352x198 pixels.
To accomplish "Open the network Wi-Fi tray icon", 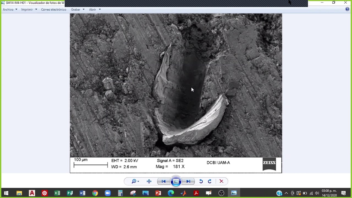I will click(x=311, y=193).
